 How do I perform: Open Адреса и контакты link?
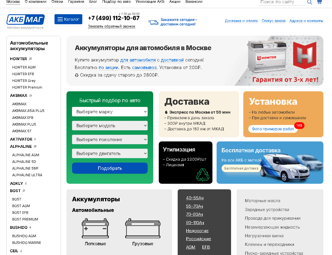click(x=306, y=21)
